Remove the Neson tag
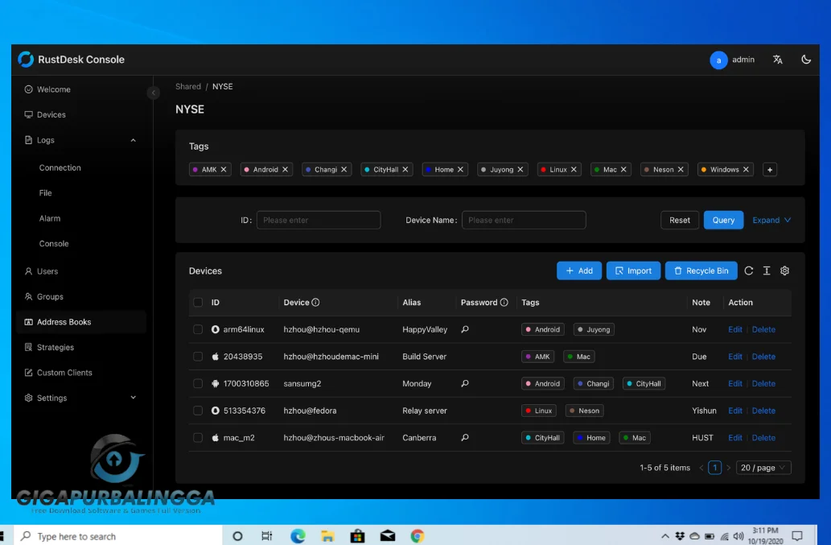The image size is (831, 545). click(x=681, y=170)
